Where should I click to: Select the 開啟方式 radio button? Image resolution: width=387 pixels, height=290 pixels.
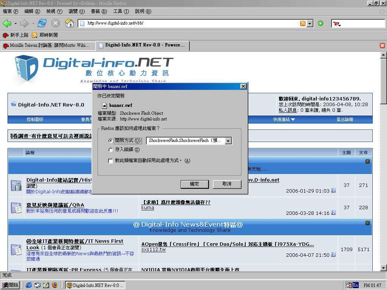pos(111,141)
